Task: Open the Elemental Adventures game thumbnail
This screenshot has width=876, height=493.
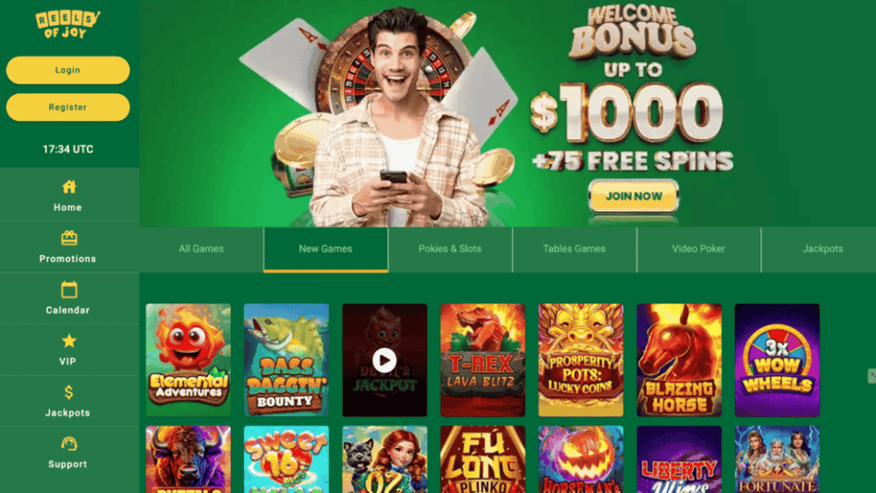Action: click(x=188, y=360)
